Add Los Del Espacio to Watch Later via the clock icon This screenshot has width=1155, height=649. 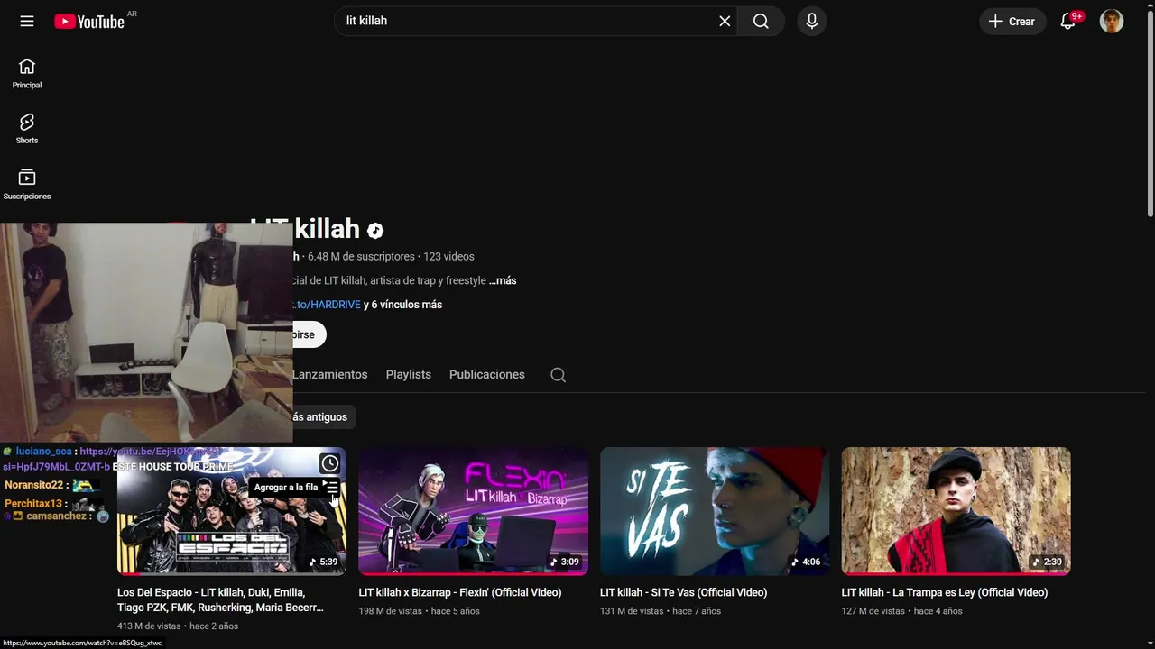tap(330, 463)
